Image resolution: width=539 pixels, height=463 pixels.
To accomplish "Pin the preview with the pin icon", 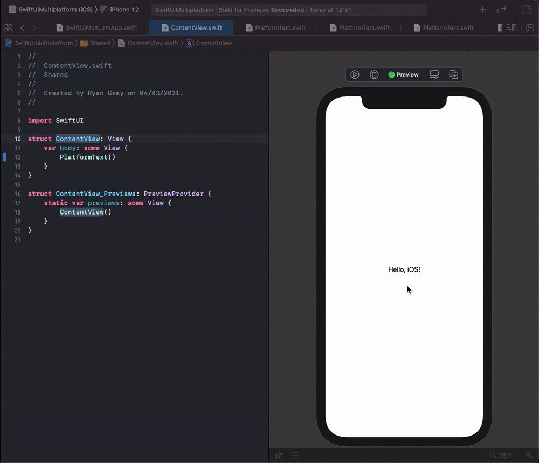I will (278, 455).
